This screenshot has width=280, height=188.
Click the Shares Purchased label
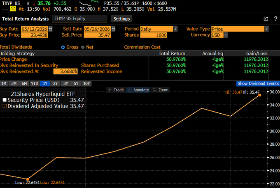tap(100, 65)
